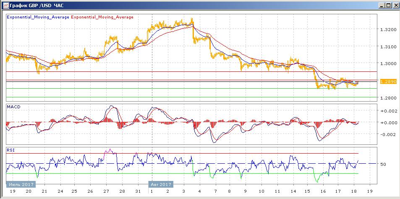Close the GBP/USD chart window

click(395, 5)
